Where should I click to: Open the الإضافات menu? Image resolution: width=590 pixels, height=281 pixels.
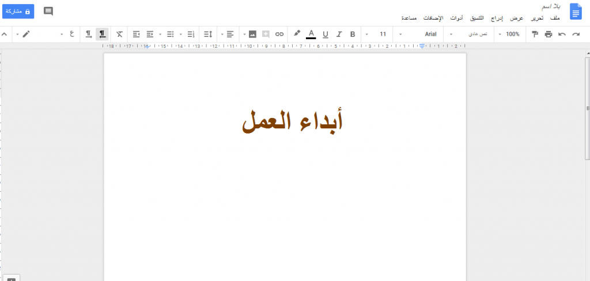pos(433,18)
